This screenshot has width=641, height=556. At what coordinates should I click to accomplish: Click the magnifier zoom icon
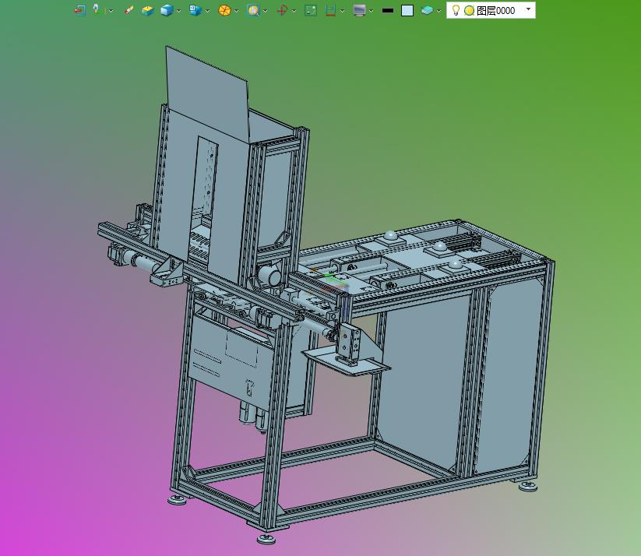(x=253, y=10)
